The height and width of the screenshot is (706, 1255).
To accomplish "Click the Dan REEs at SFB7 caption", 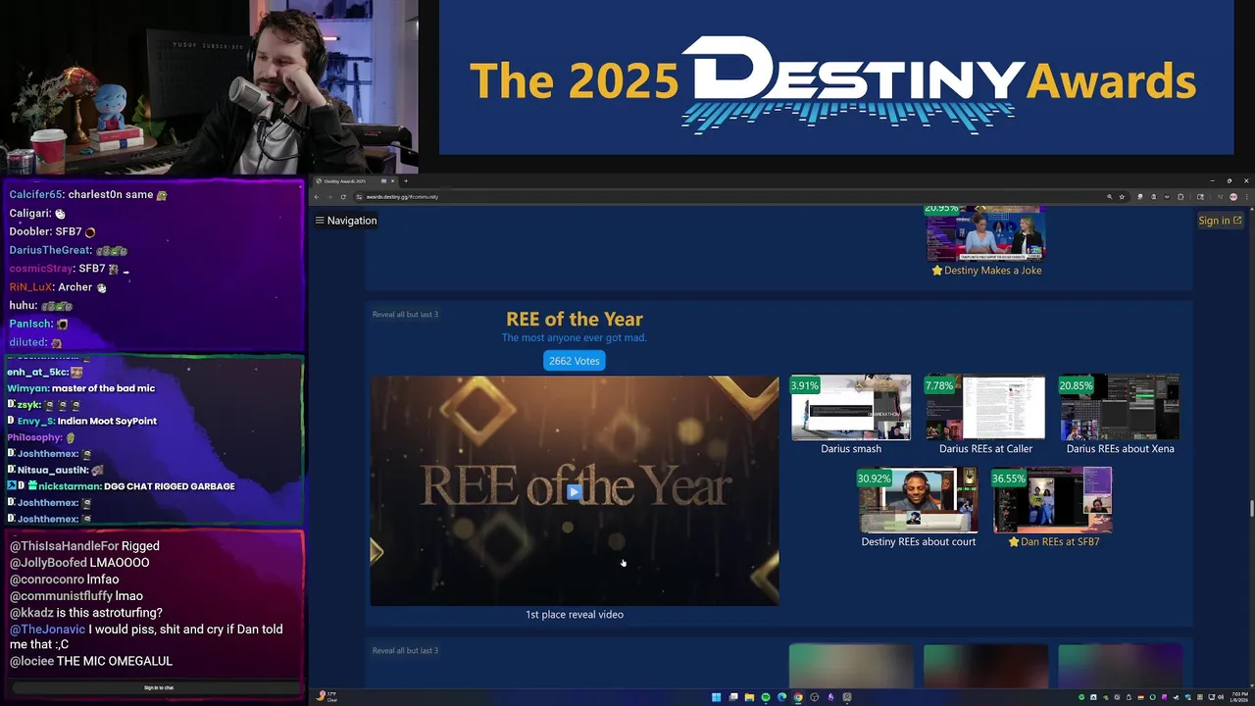I will [1053, 542].
